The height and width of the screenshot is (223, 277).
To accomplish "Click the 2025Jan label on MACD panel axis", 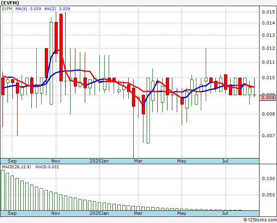I will [x=99, y=213].
